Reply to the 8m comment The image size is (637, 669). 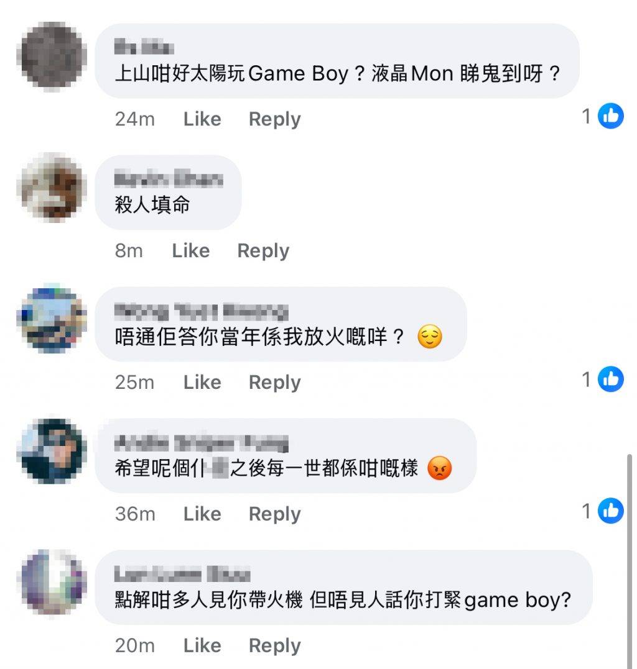tap(263, 251)
